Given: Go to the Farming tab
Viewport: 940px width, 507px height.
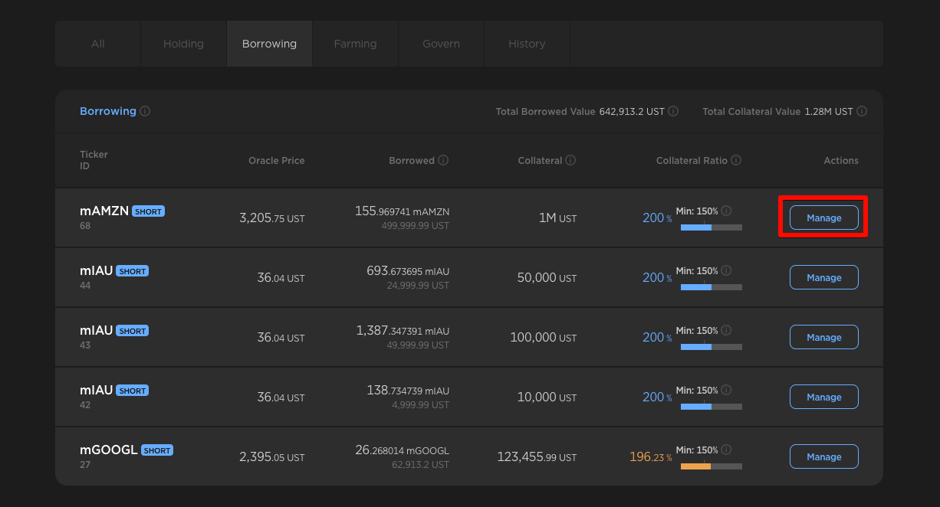Looking at the screenshot, I should 355,44.
